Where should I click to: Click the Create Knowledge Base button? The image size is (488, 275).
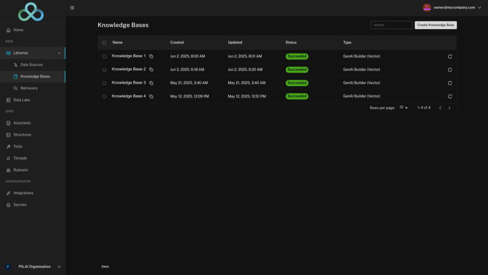[436, 25]
